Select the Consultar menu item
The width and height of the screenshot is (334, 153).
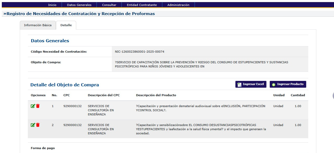coord(109,5)
